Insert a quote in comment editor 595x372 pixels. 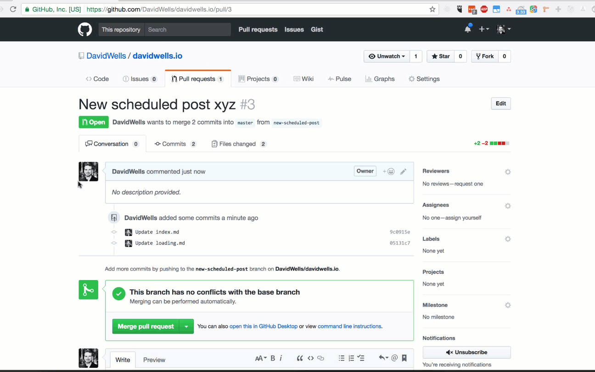[300, 358]
